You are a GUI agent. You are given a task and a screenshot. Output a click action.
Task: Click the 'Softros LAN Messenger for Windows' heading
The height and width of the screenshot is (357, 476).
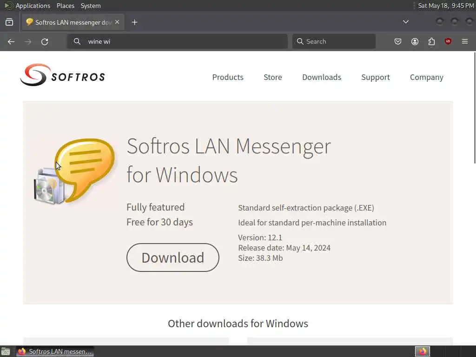point(229,160)
